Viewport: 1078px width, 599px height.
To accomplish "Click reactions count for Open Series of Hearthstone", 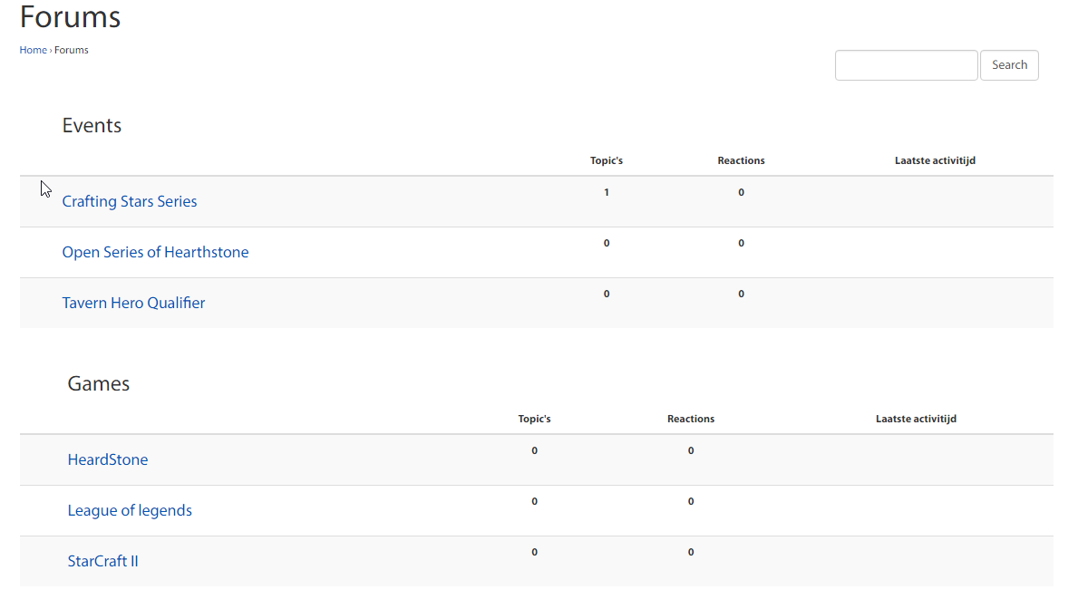I will [741, 243].
